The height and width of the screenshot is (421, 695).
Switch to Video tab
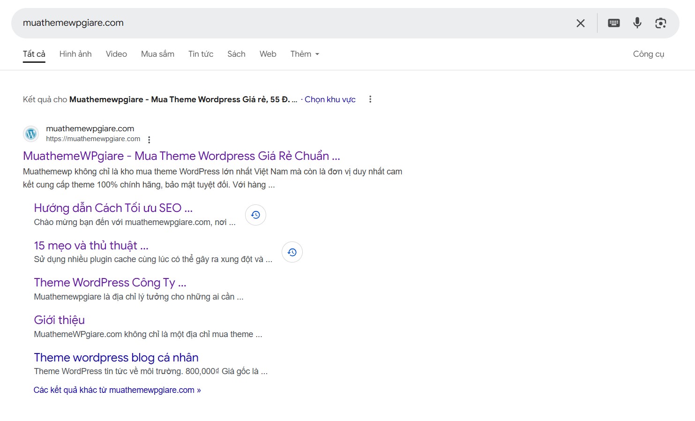coord(116,54)
